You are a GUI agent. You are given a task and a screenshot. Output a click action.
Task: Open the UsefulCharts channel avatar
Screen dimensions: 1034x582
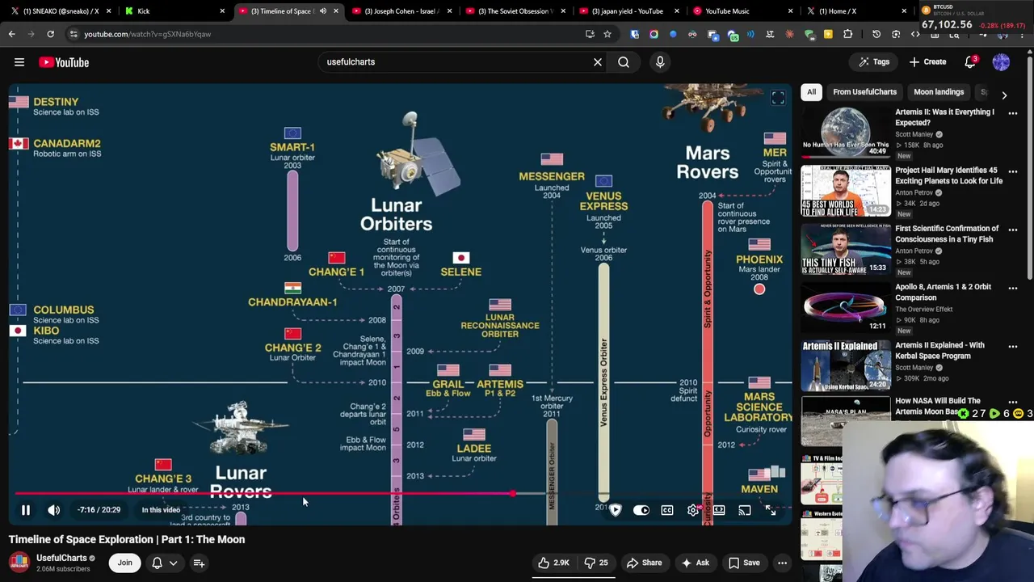(19, 563)
